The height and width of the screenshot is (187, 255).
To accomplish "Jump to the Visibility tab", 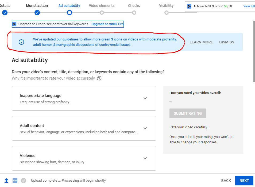I will [166, 6].
